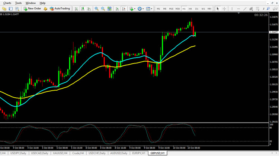Screen dimensions: 279x156
Task: Switch to the Crude,H4 chart tab
Action: tap(78, 153)
